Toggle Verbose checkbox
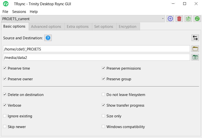 tap(5, 105)
